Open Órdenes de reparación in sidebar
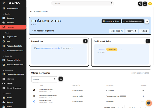Image resolution: width=154 pixels, height=108 pixels. tap(15, 51)
